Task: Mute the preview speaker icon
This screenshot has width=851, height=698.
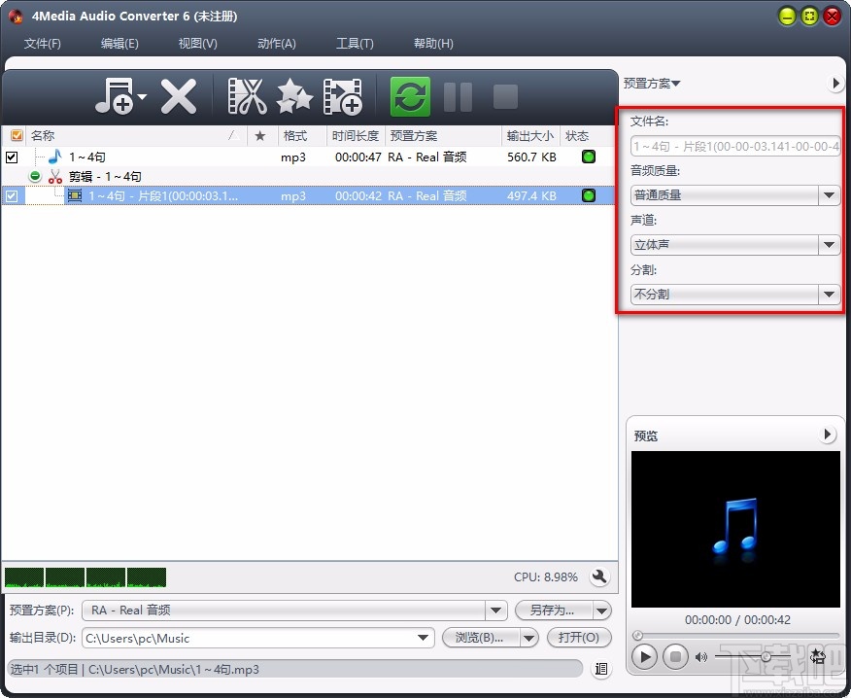Action: point(701,657)
